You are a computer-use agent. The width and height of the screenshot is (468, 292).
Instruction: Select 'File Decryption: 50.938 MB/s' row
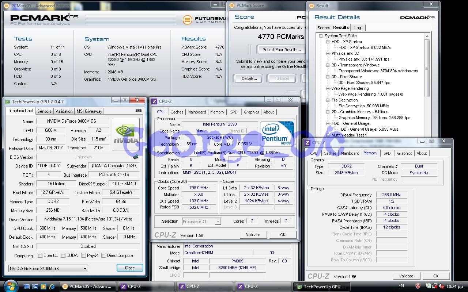(363, 106)
